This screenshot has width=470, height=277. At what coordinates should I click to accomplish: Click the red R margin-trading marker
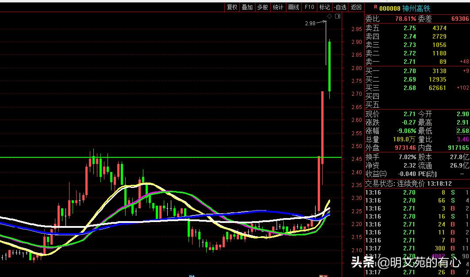tap(376, 7)
